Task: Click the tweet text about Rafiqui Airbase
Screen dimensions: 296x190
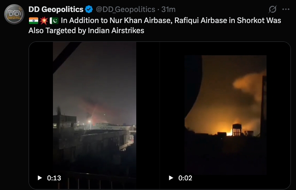Action: pos(155,25)
